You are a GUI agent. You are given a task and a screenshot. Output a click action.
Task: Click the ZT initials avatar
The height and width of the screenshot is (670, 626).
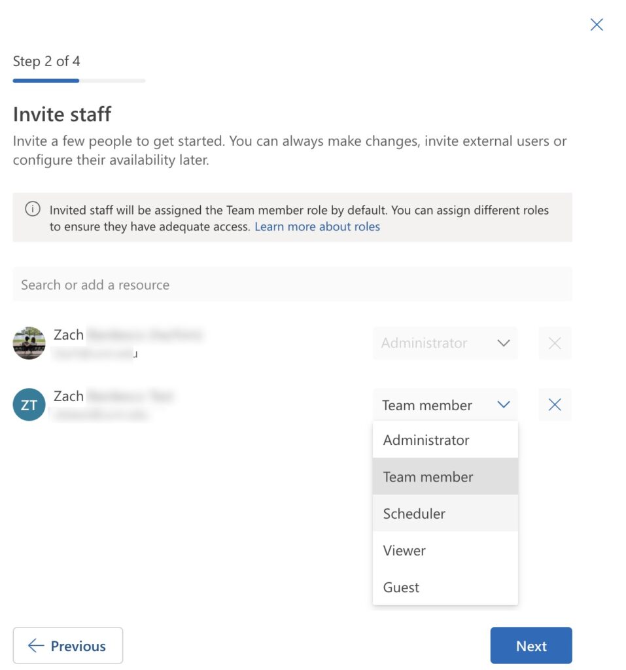(29, 404)
